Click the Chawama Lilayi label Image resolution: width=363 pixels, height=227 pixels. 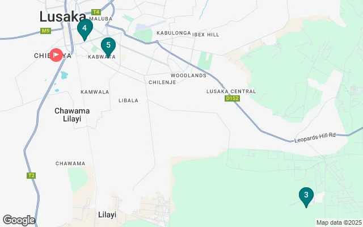coord(72,115)
